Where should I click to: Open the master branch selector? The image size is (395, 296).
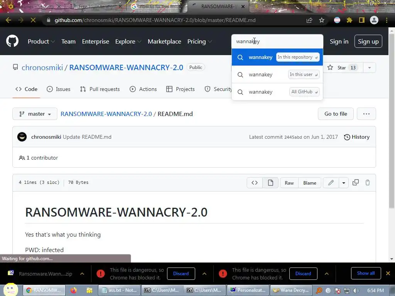pyautogui.click(x=35, y=114)
